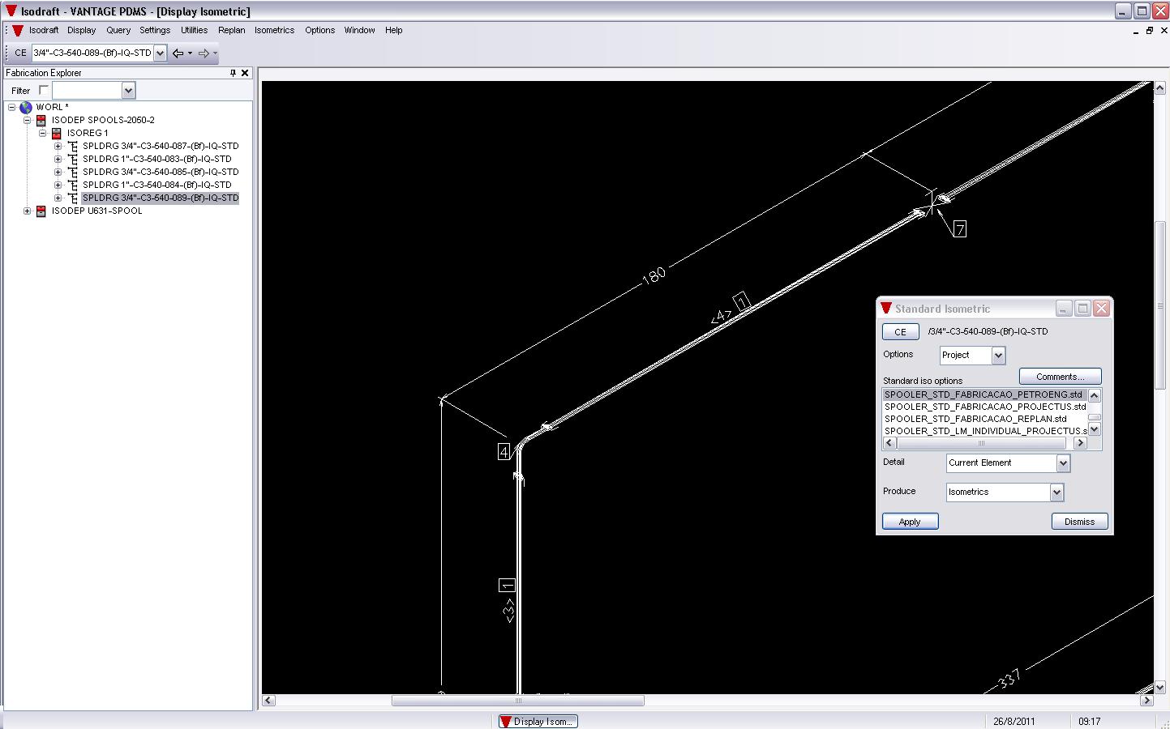The image size is (1170, 729).
Task: Click options list horizontal scrollbar track
Action: pyautogui.click(x=984, y=443)
